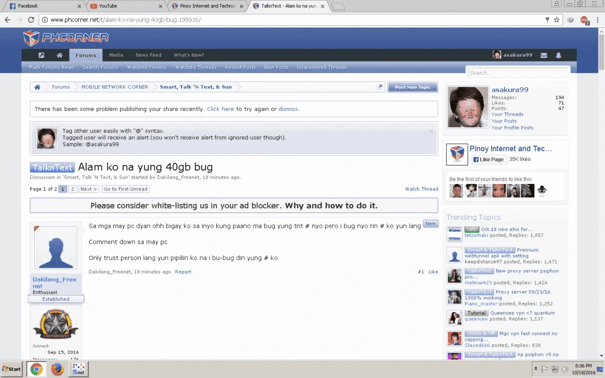Click the Post New Topic button
Viewport: 605px width, 378px height.
(412, 87)
